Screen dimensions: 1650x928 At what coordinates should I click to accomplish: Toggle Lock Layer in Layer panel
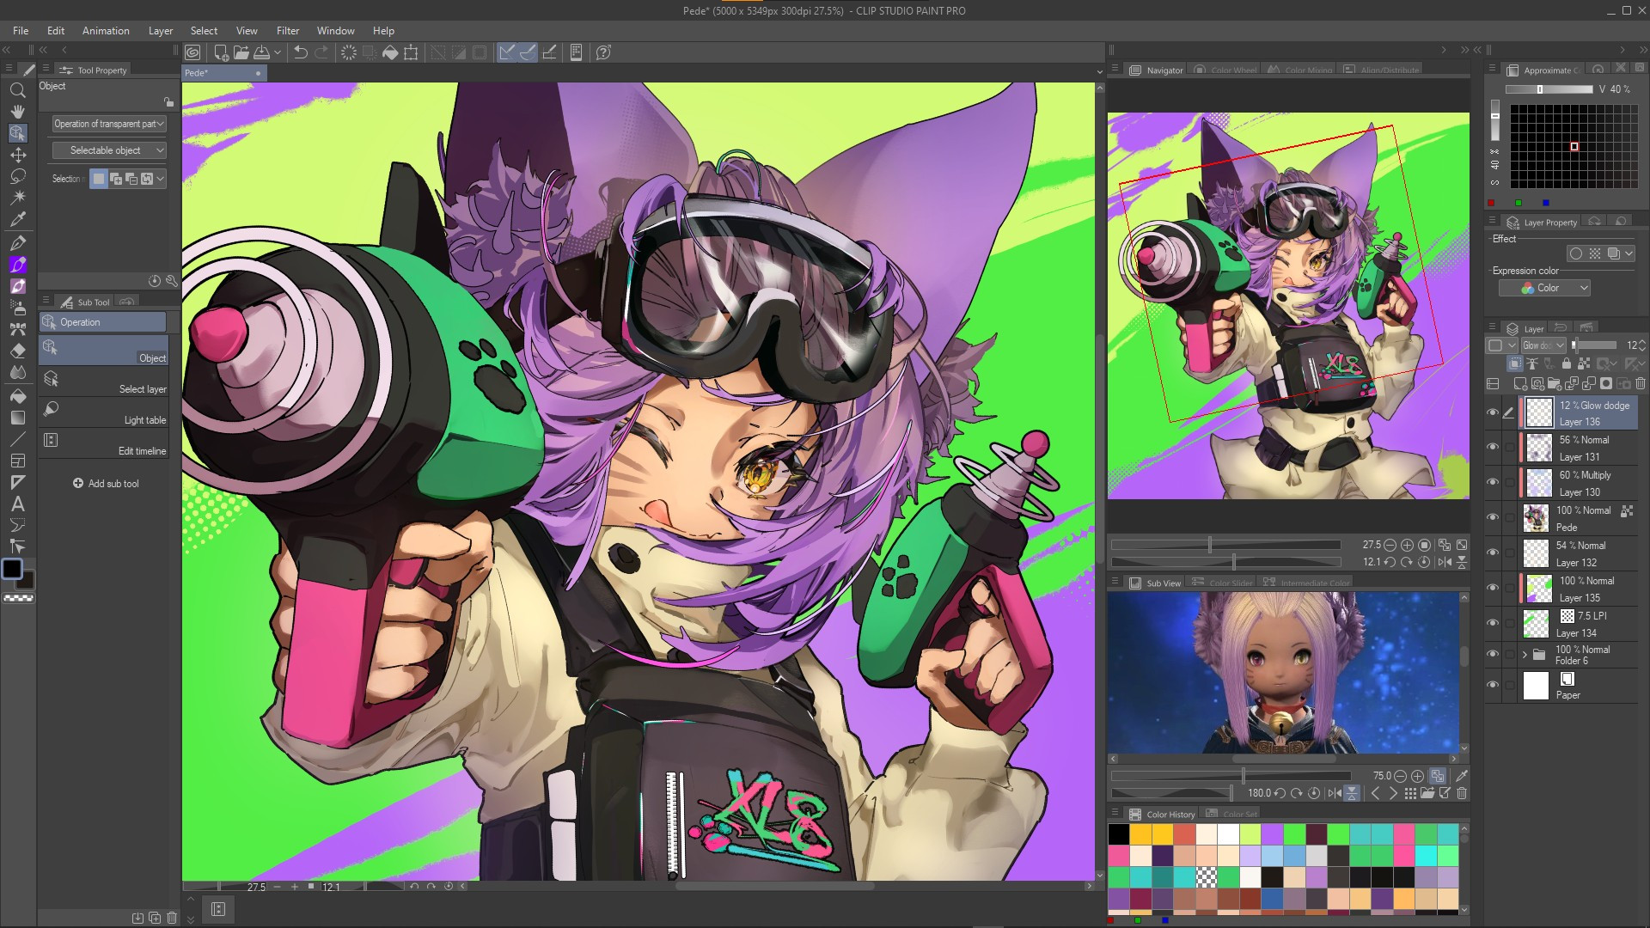pyautogui.click(x=1566, y=364)
